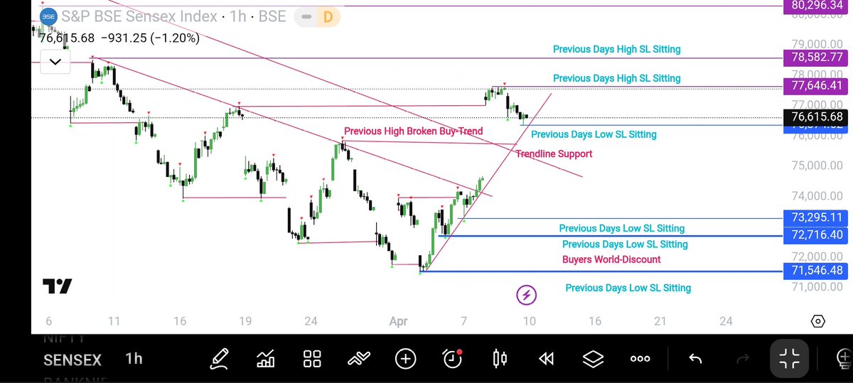Open the SENSEX symbol selector
This screenshot has width=853, height=383.
point(73,360)
